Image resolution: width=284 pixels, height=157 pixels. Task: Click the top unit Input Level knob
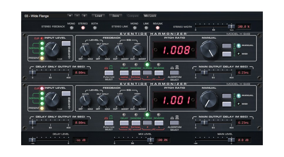point(52,49)
